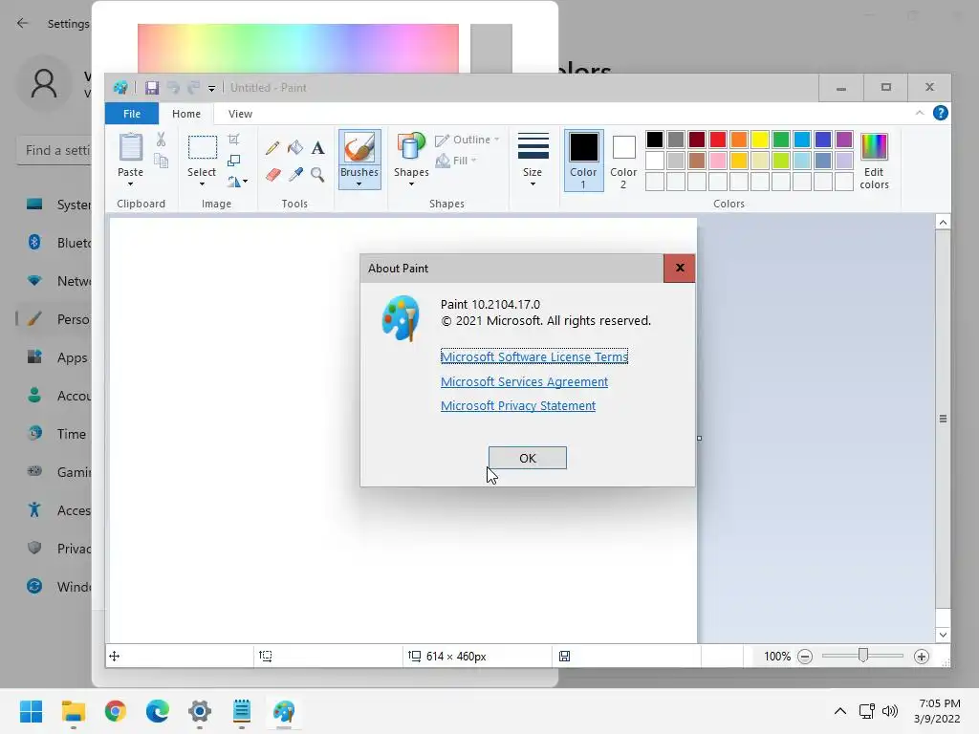Close the About Paint dialog

[680, 268]
